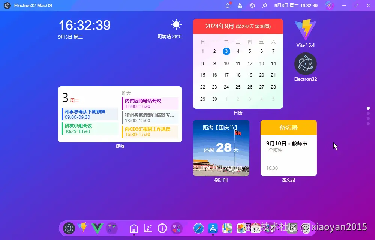Select the last desktop page indicator dot
375x240 pixels.
tap(368, 124)
